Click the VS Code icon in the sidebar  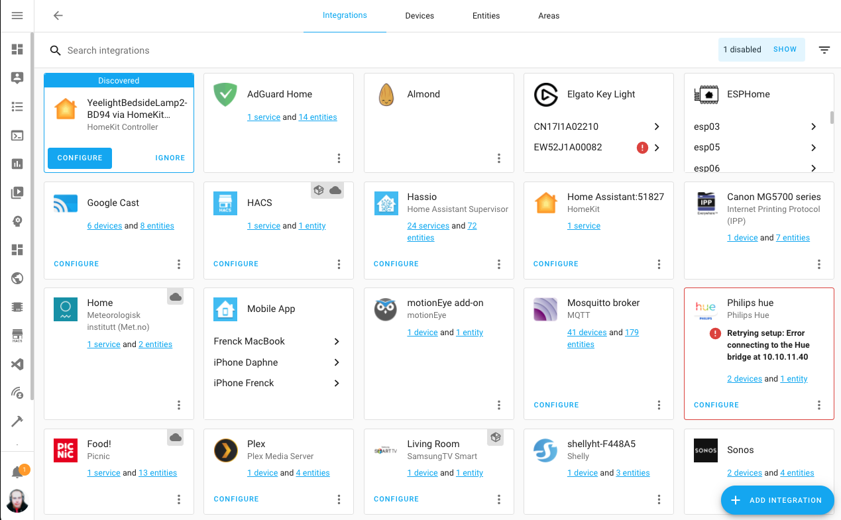[17, 363]
